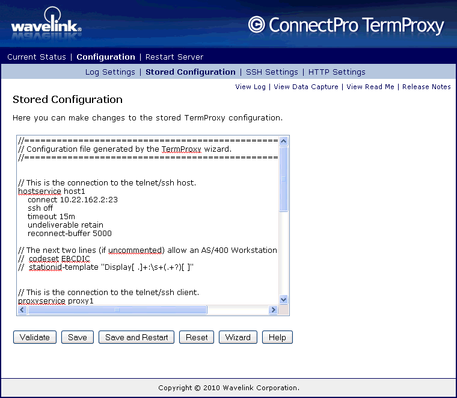Switch to Stored Configuration tab
This screenshot has width=457, height=398.
tap(191, 72)
